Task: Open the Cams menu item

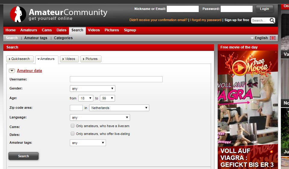Action: coord(47,30)
